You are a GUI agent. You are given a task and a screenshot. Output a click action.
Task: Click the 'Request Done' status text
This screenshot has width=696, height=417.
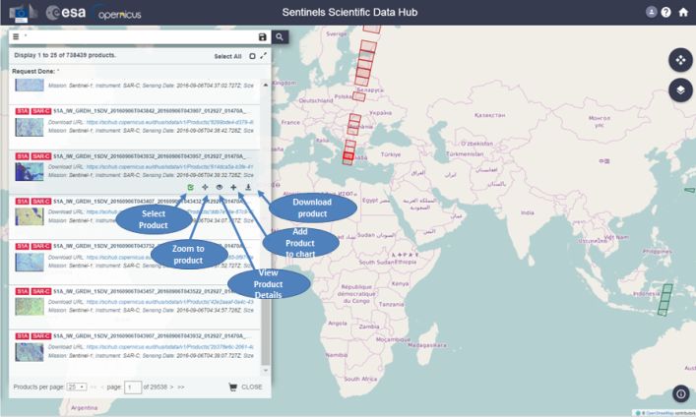point(33,71)
